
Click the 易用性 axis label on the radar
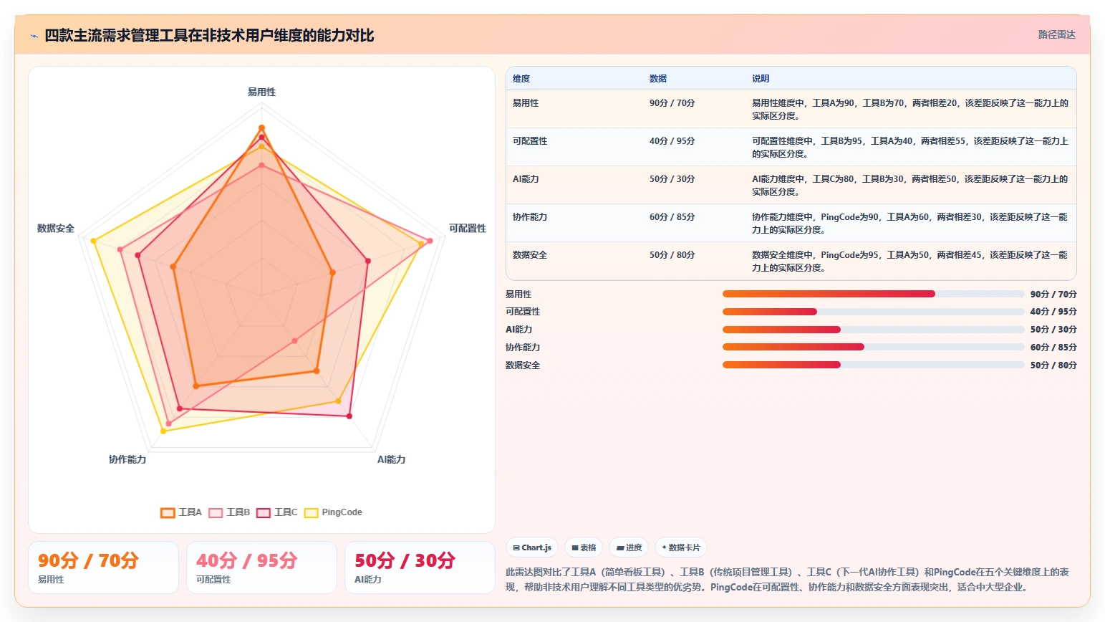tap(261, 92)
